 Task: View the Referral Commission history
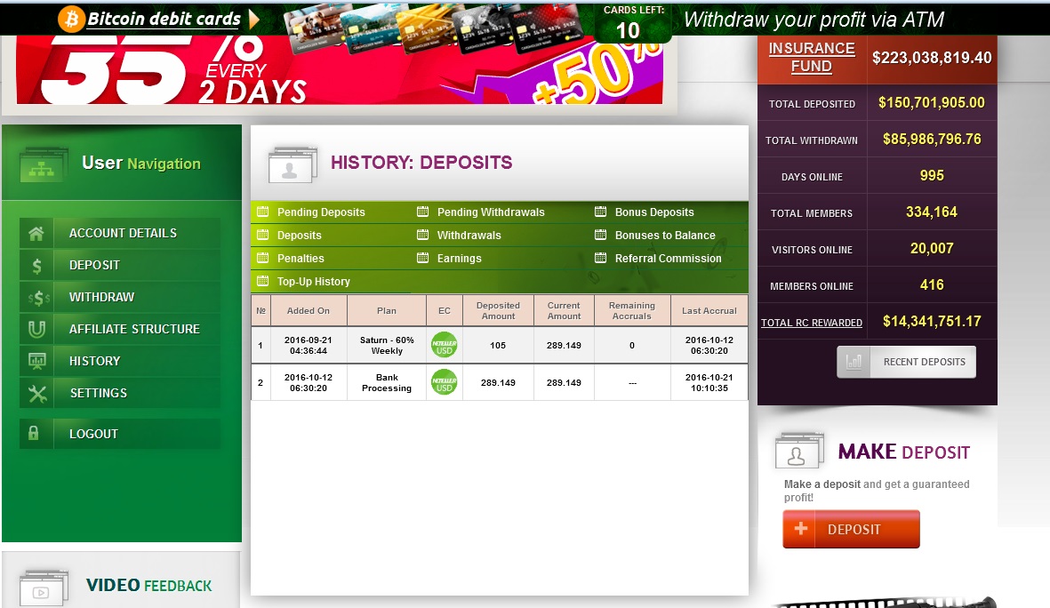tap(668, 259)
